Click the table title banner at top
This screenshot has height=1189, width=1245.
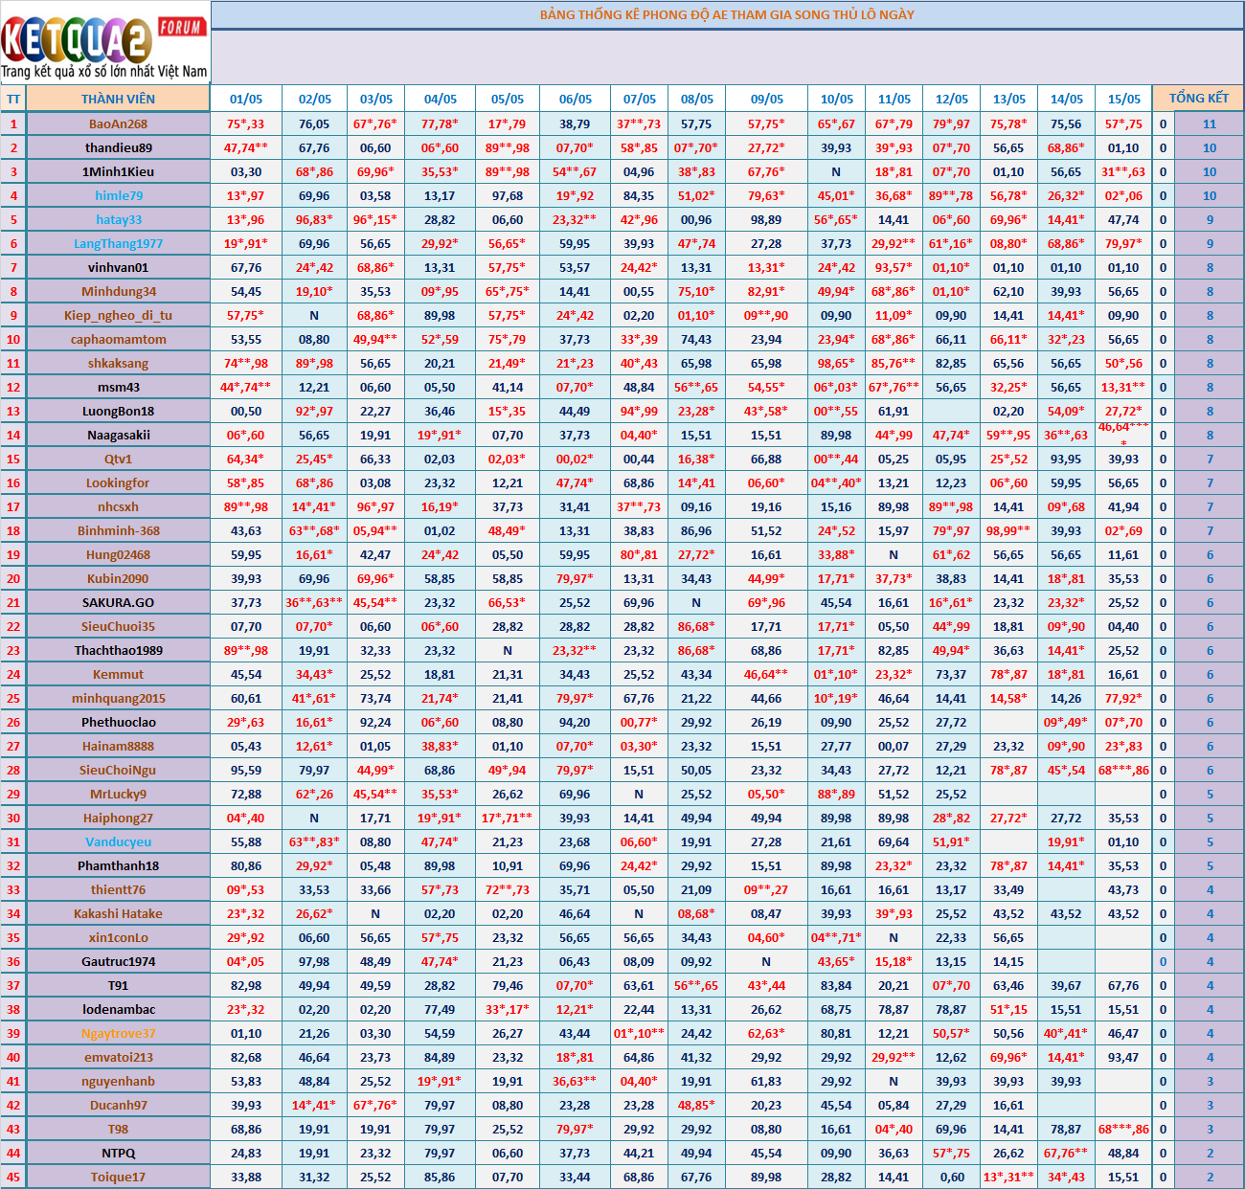point(727,14)
